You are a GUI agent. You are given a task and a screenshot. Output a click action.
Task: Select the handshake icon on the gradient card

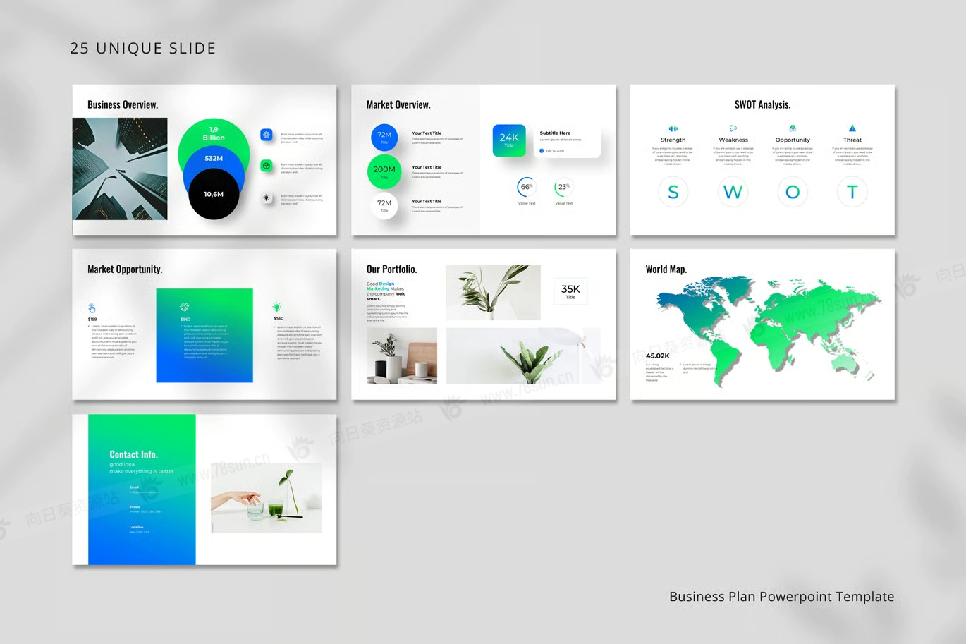(185, 308)
